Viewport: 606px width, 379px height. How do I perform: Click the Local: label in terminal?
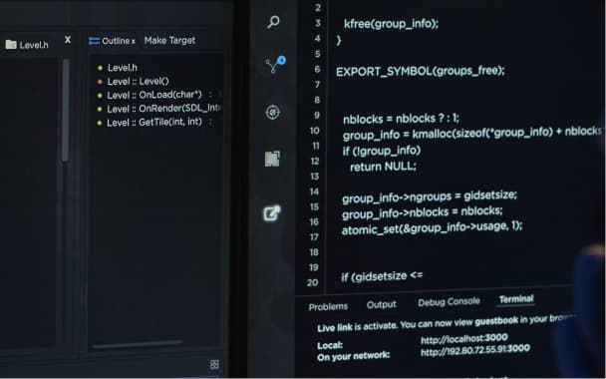tap(330, 345)
